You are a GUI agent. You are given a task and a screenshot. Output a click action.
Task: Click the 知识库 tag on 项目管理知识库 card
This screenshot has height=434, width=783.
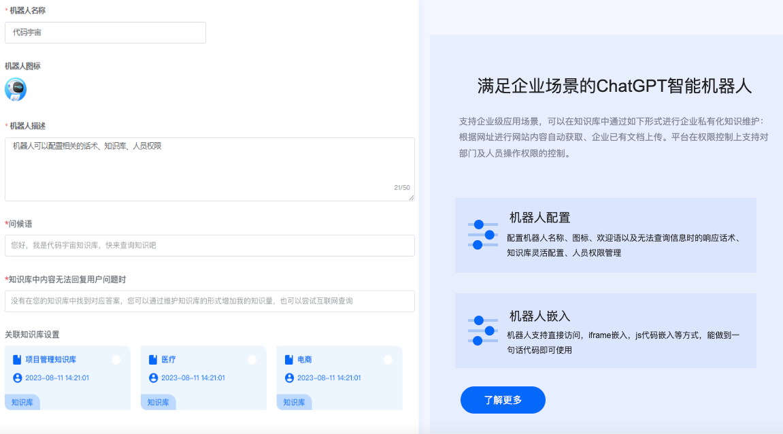[22, 402]
